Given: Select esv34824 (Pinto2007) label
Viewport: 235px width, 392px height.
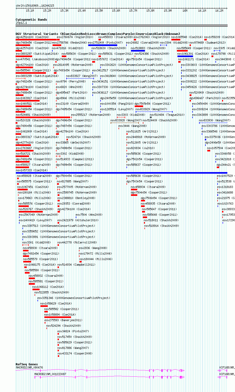Looking at the screenshot, I should pos(73,331).
